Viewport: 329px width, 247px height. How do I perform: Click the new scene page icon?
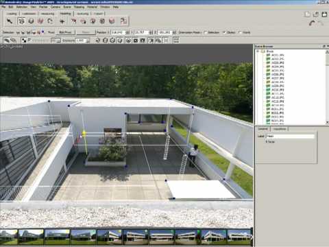pos(307,14)
